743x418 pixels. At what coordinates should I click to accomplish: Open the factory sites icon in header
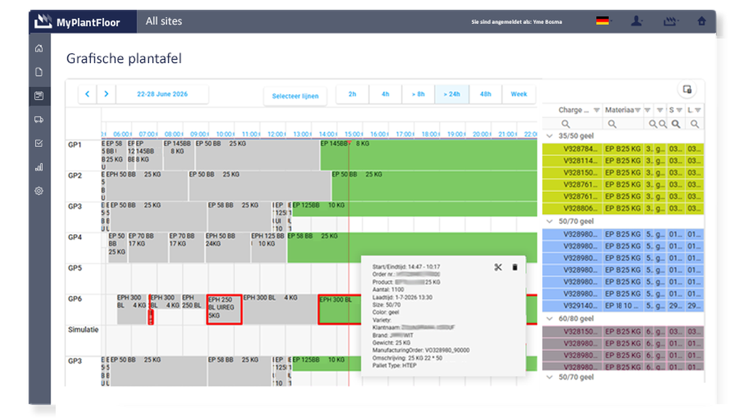(669, 21)
